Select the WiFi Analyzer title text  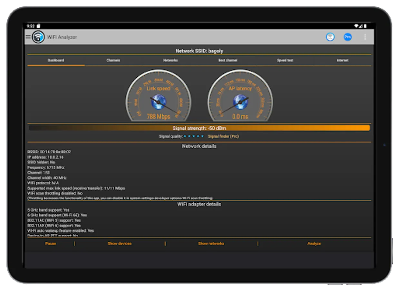tap(62, 37)
